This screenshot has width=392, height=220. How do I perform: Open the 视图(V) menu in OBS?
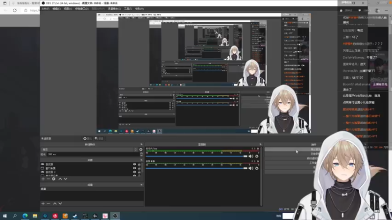click(x=68, y=9)
